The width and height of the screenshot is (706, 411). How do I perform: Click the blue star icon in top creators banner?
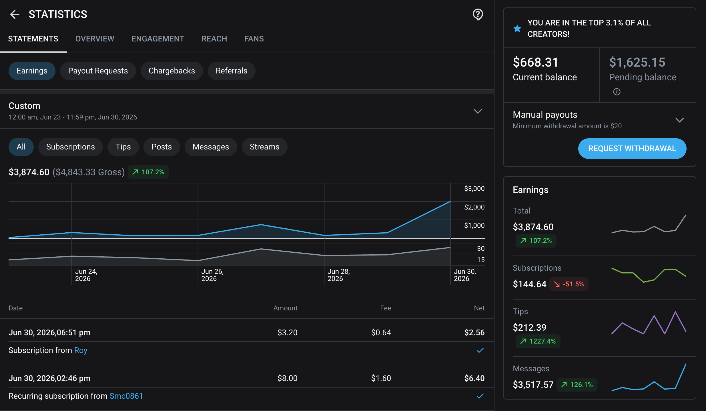point(517,28)
